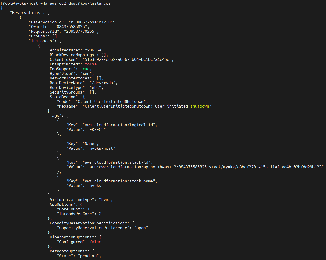Click the Hypervisor value xen
Screen dimensions: 326x260
click(x=86, y=74)
